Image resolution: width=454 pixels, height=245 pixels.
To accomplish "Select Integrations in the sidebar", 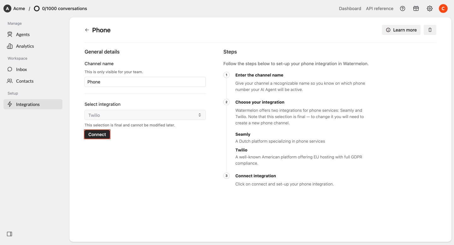I will coord(33,104).
